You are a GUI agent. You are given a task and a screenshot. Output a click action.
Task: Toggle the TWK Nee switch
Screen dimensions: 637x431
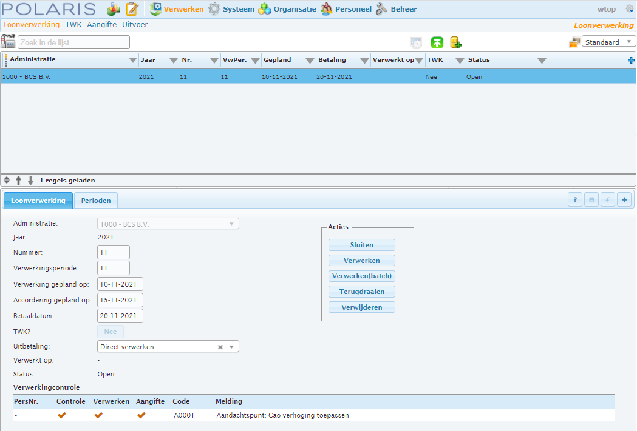pos(111,332)
